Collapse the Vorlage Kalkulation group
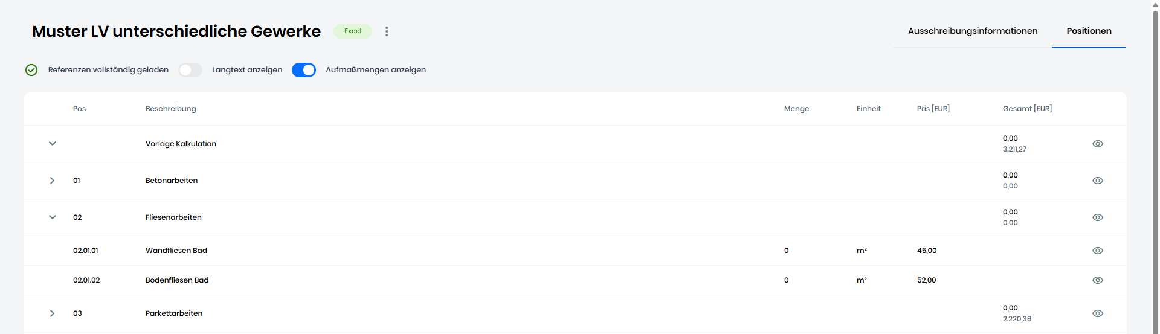 pyautogui.click(x=53, y=144)
